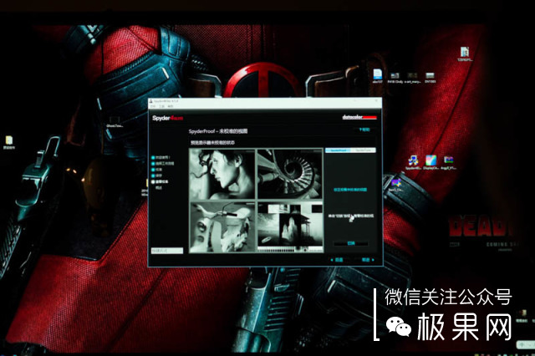Click the scooter preview image
Viewport: 535px width, 356px height.
(x=222, y=226)
